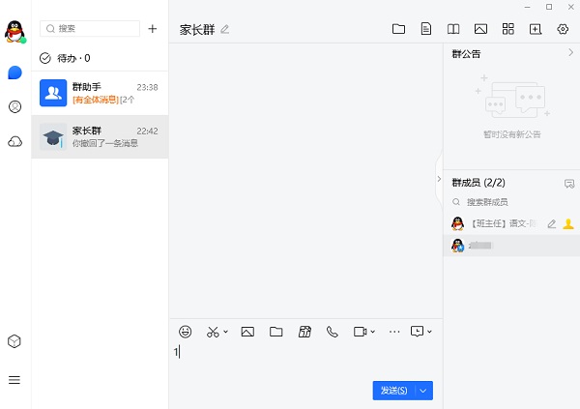The width and height of the screenshot is (580, 409).
Task: Open group album picture icon in header
Action: click(x=480, y=29)
